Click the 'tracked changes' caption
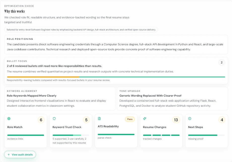232x162 pixels. (152, 139)
